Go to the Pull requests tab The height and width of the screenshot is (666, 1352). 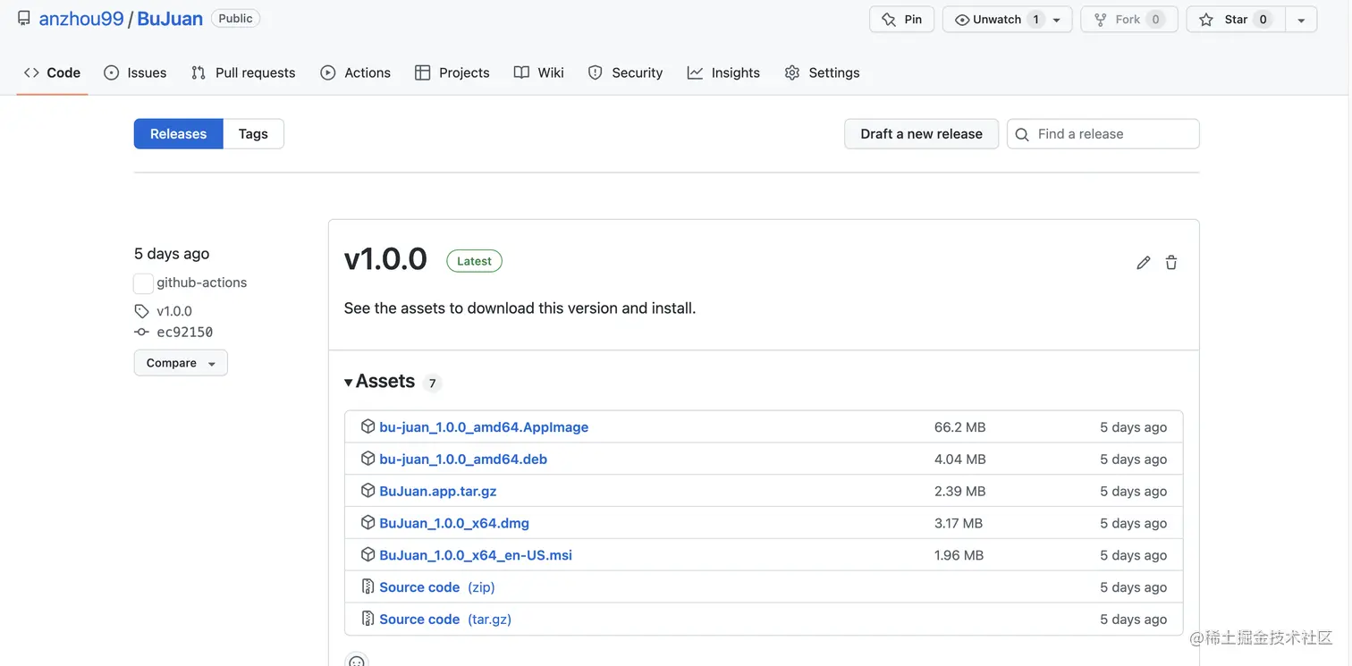coord(243,72)
